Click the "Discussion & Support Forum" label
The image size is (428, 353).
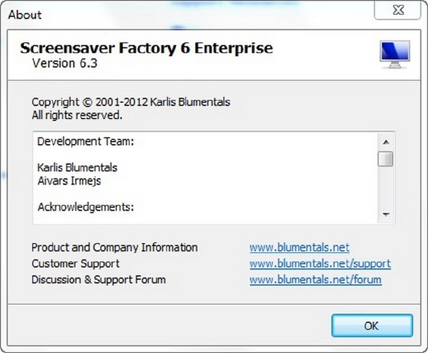tap(99, 279)
